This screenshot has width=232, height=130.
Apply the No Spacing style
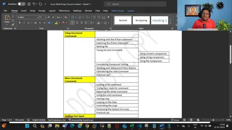(x=141, y=20)
